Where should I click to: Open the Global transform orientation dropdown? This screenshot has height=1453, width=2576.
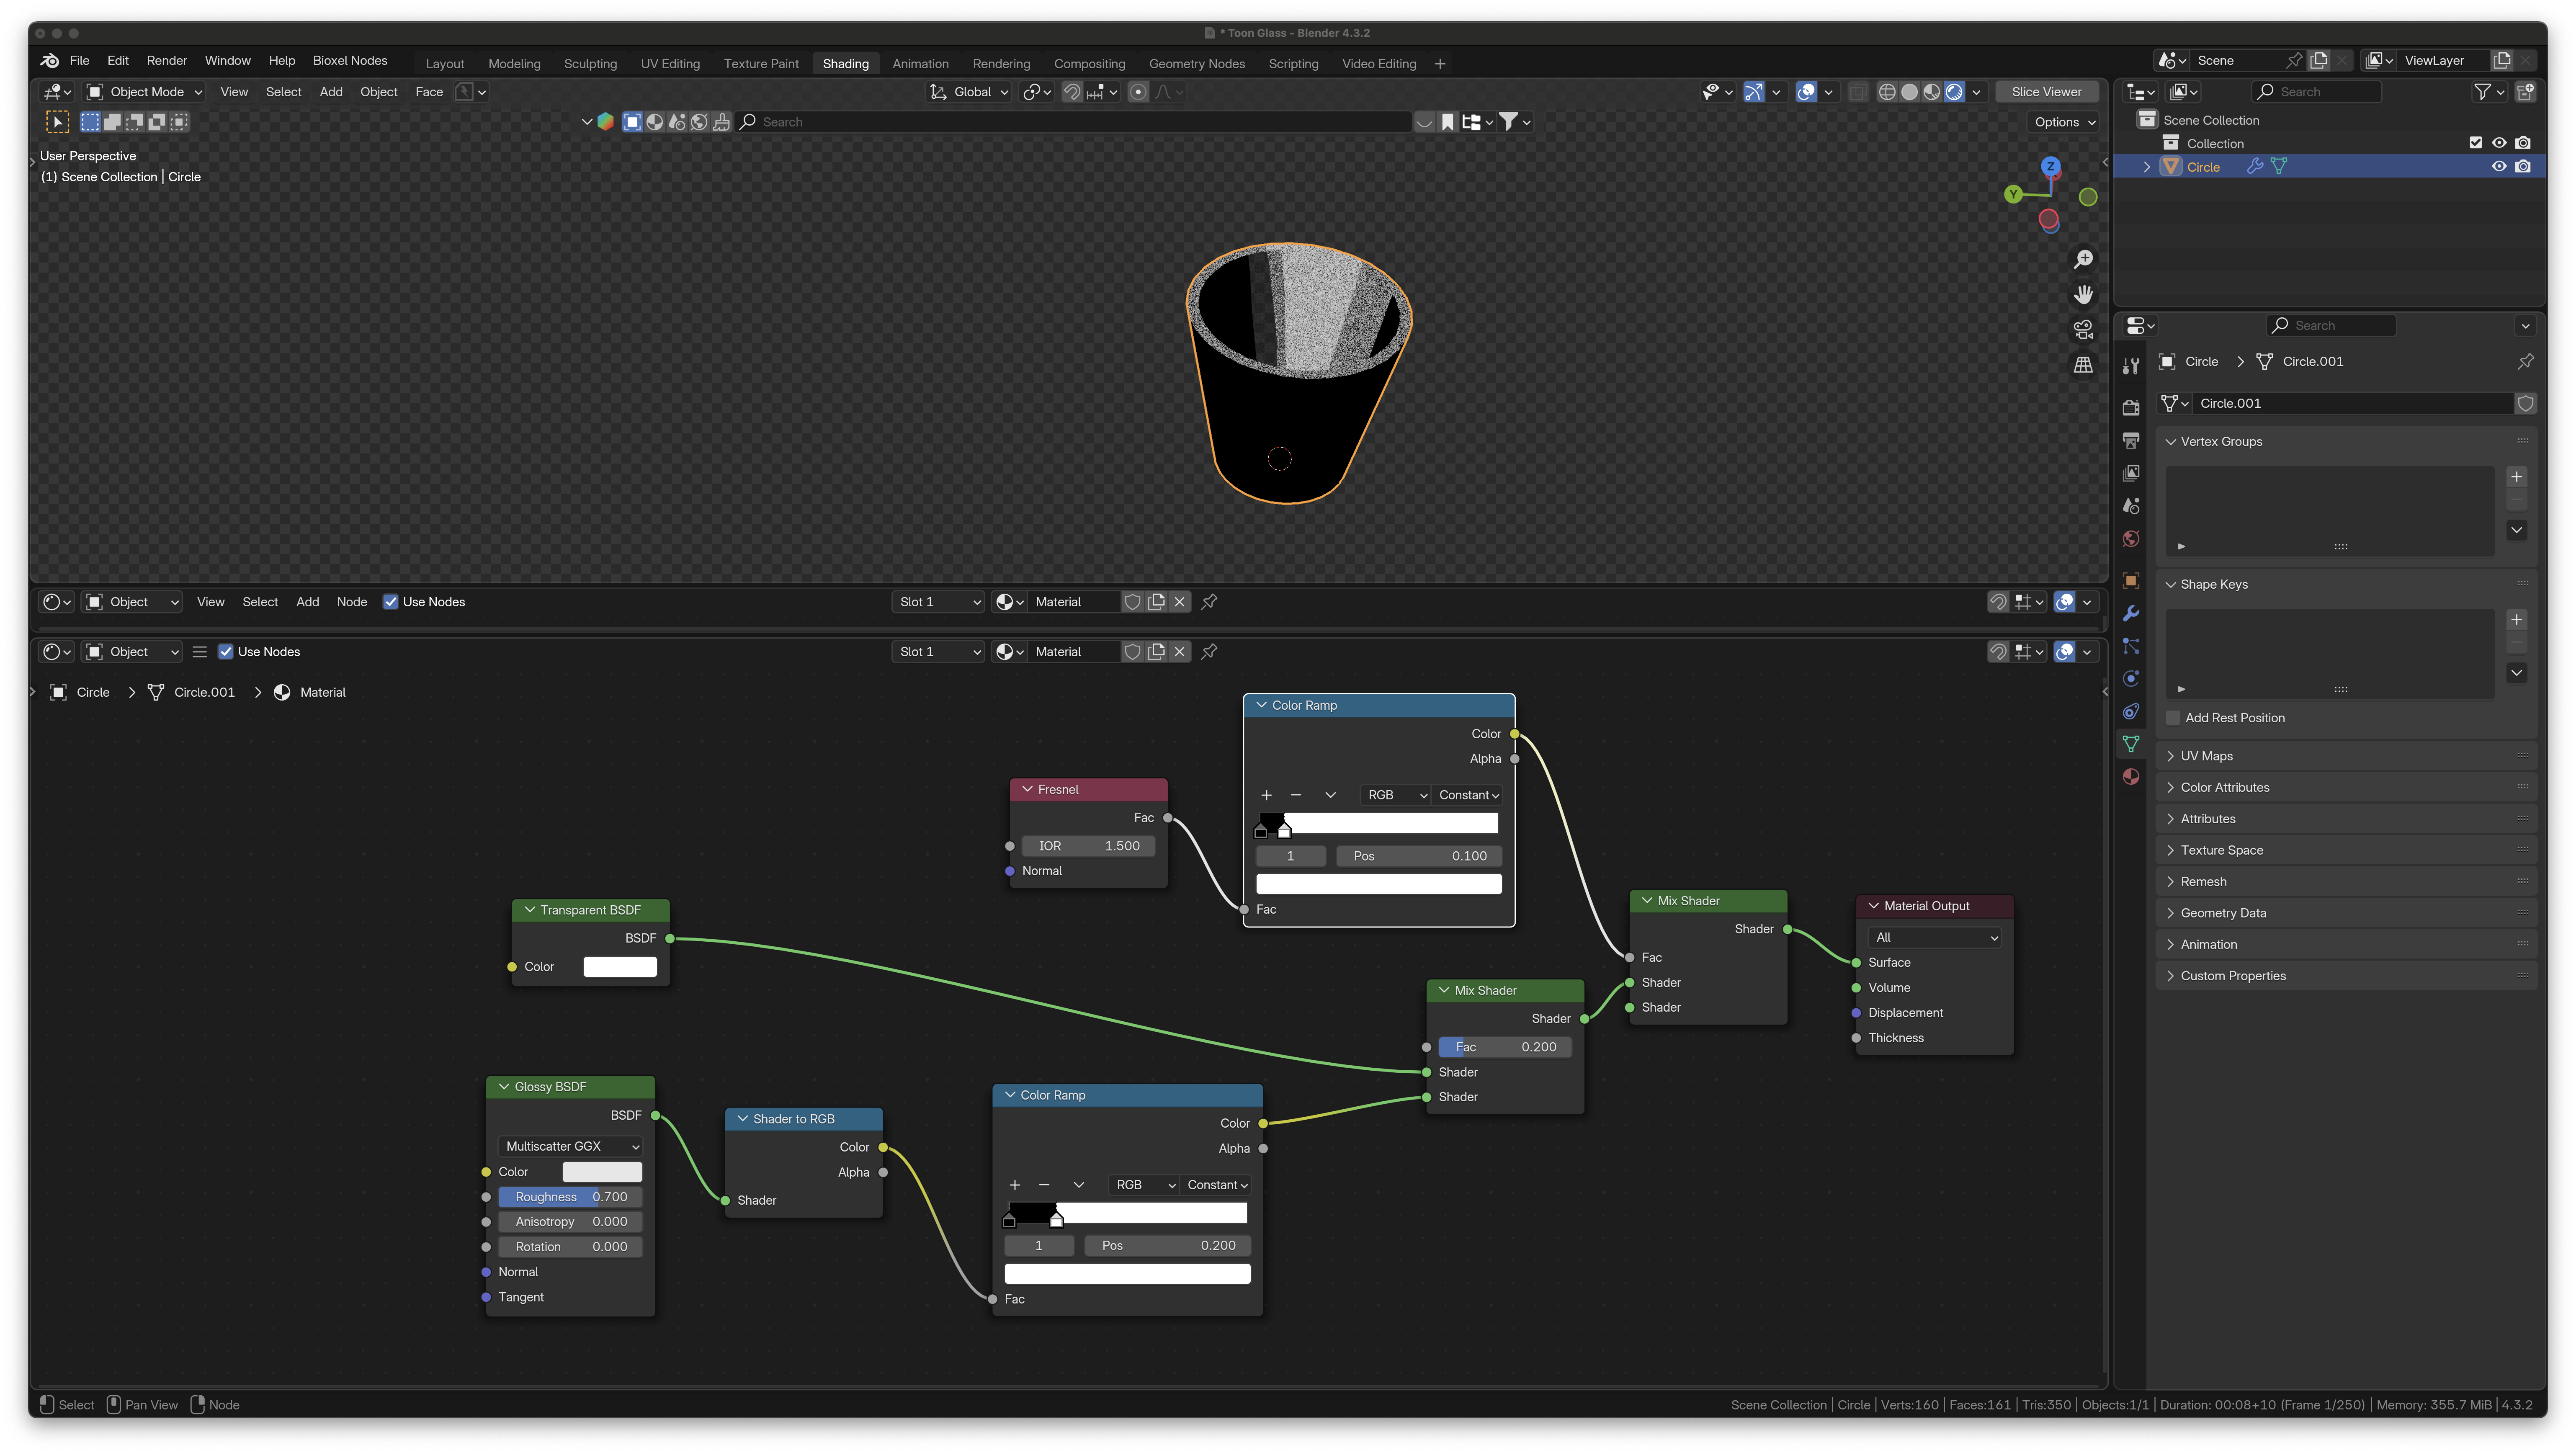click(x=969, y=92)
